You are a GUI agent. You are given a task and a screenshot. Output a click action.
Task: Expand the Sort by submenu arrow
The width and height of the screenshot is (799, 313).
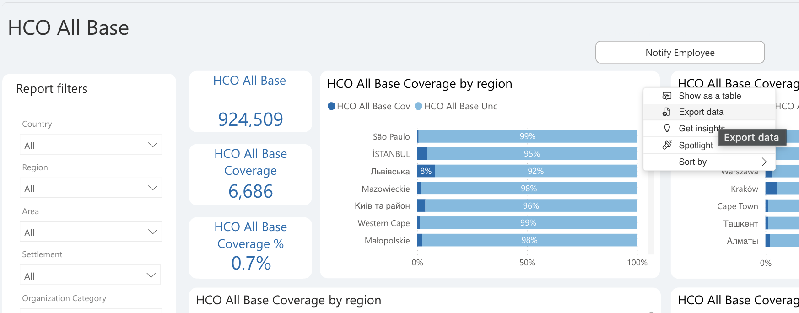pos(764,162)
